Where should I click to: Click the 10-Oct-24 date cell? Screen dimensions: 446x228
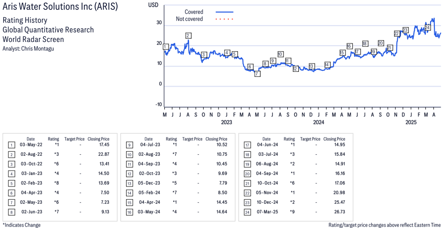pos(268,183)
